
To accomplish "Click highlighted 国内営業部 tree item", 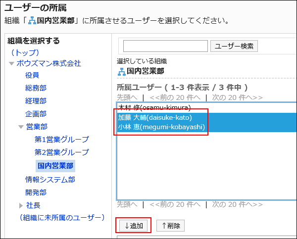I will pyautogui.click(x=56, y=166).
